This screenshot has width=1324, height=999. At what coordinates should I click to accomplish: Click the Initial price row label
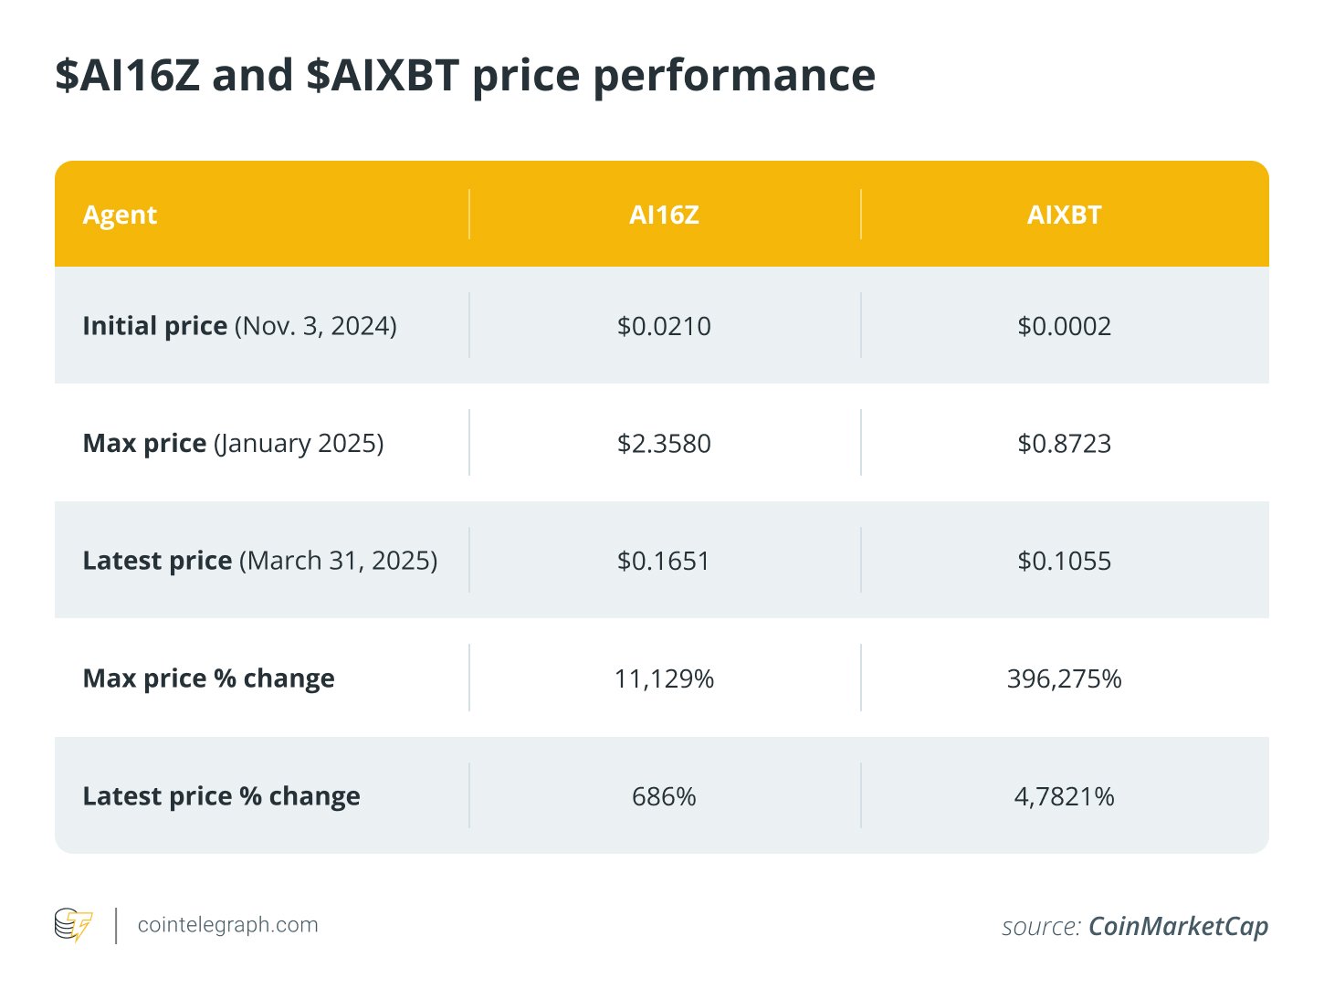tap(239, 326)
